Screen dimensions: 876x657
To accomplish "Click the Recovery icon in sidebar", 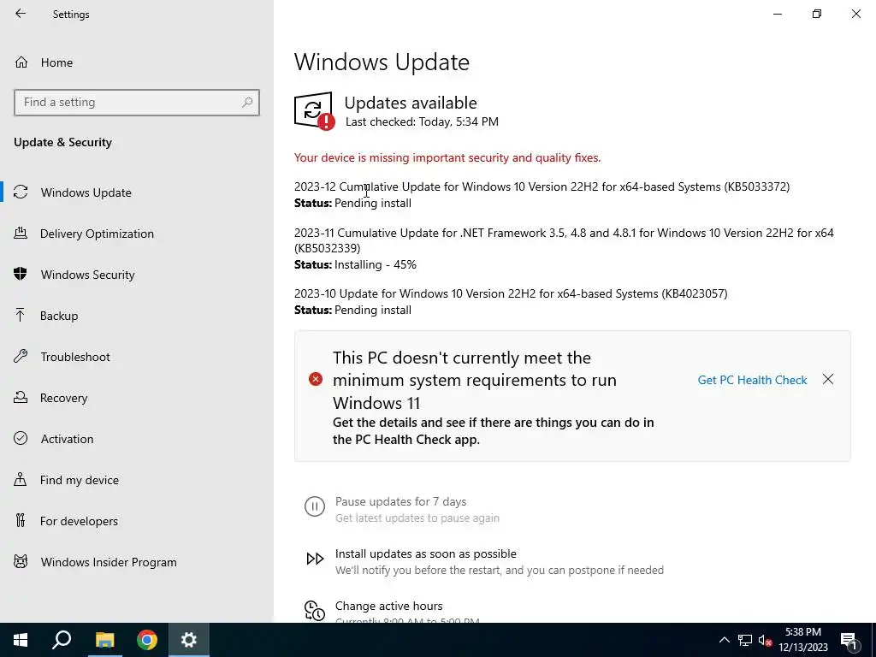I will (21, 397).
